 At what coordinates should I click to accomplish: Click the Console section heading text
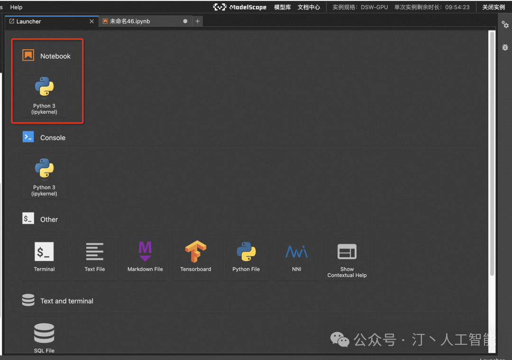[x=53, y=138]
